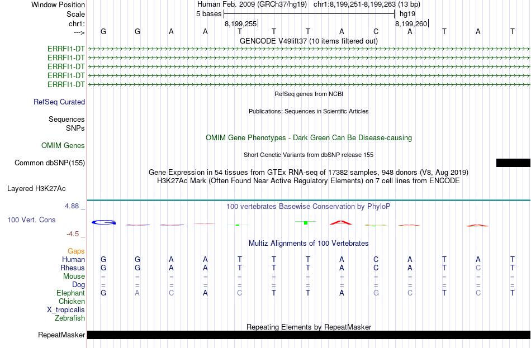Screen dimensions: 531x348
Task: Click the topmost ERRFI1-DT transcript label
Action: pyautogui.click(x=66, y=49)
